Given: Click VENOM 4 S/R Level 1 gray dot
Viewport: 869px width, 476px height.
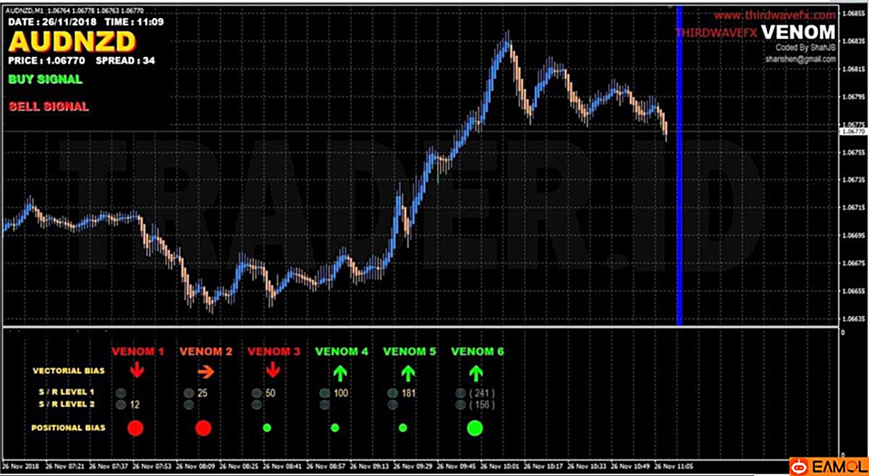Looking at the screenshot, I should tap(324, 394).
